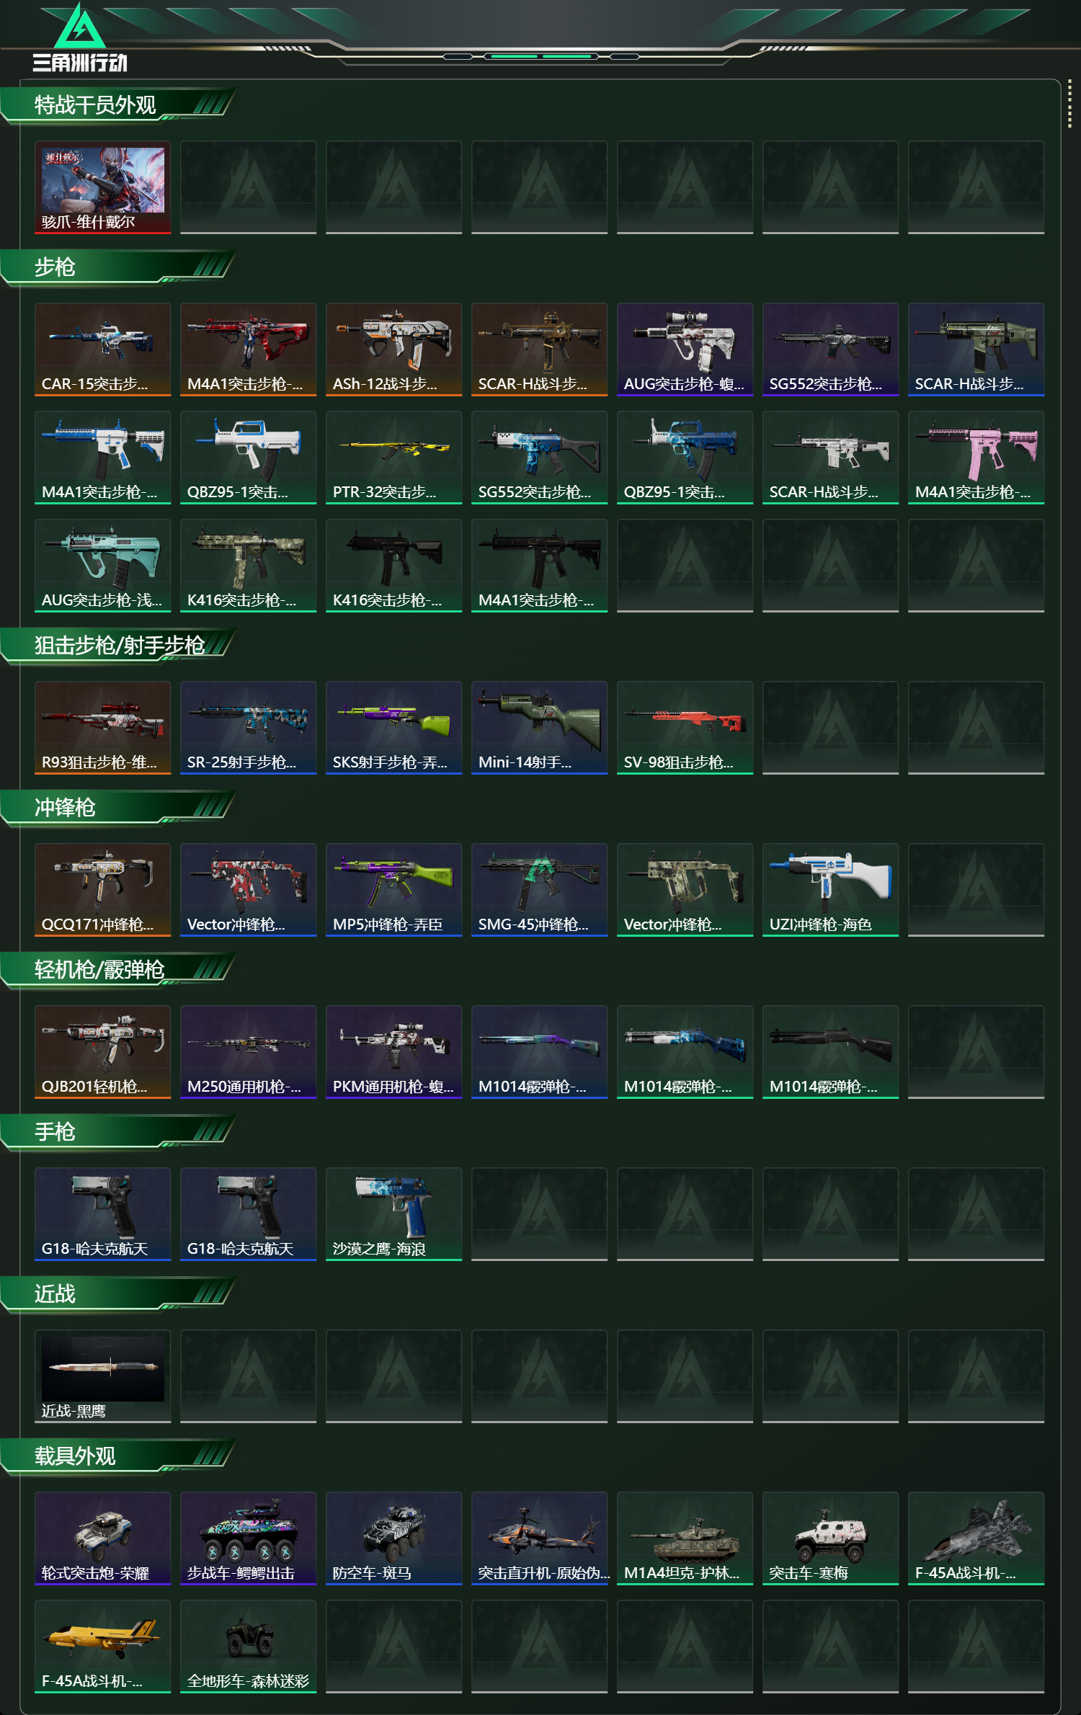Select the R93 sniper rifle skin
The width and height of the screenshot is (1081, 1715).
[102, 728]
